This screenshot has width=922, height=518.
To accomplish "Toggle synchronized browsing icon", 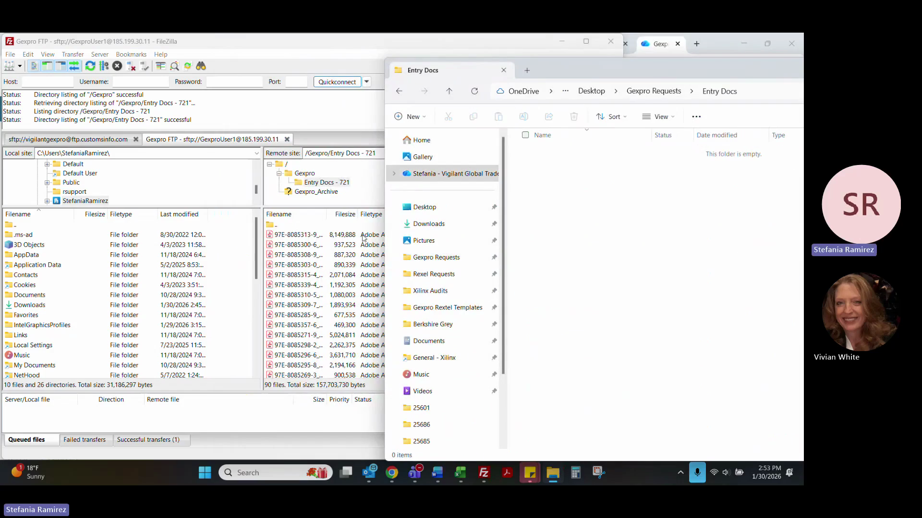I will point(188,66).
